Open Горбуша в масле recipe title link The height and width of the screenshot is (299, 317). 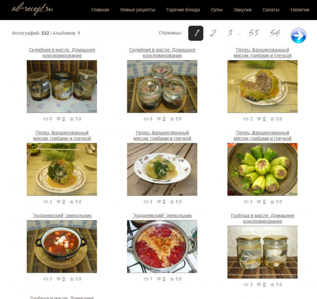click(x=263, y=218)
